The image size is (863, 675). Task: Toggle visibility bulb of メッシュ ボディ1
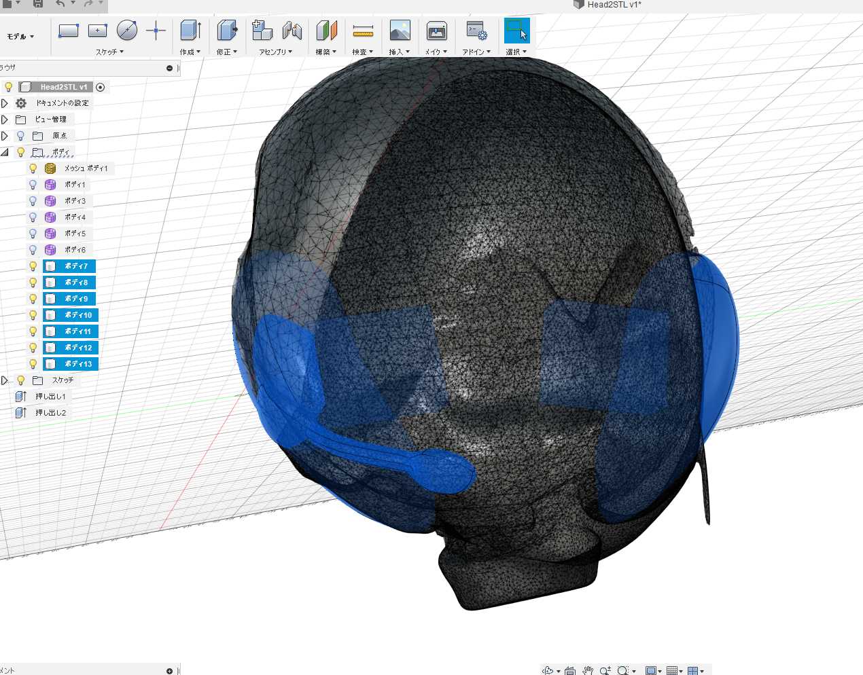click(x=33, y=168)
